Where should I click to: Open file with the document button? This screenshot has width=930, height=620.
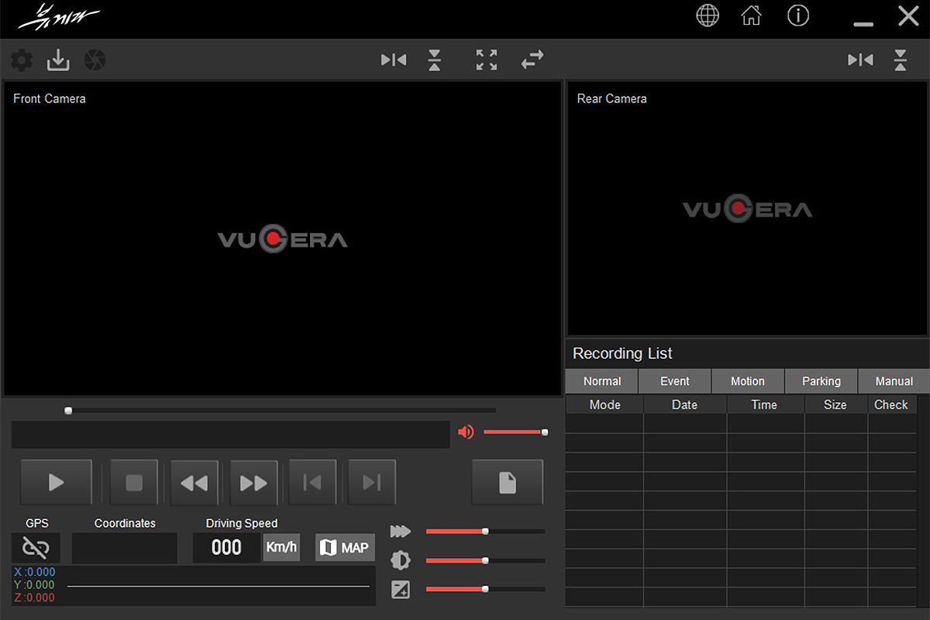[507, 483]
